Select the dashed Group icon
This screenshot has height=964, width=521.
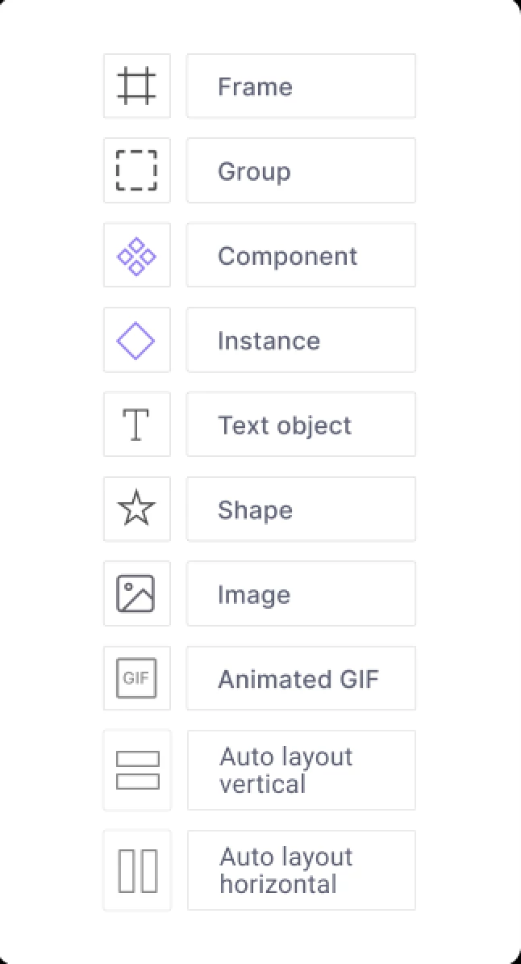point(136,170)
